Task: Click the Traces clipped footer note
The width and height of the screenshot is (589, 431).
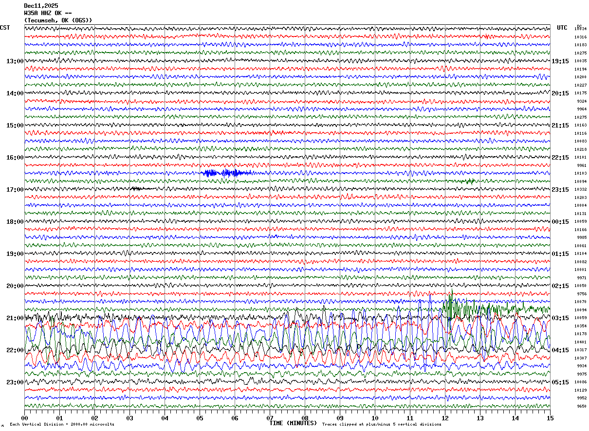Action: [x=382, y=424]
